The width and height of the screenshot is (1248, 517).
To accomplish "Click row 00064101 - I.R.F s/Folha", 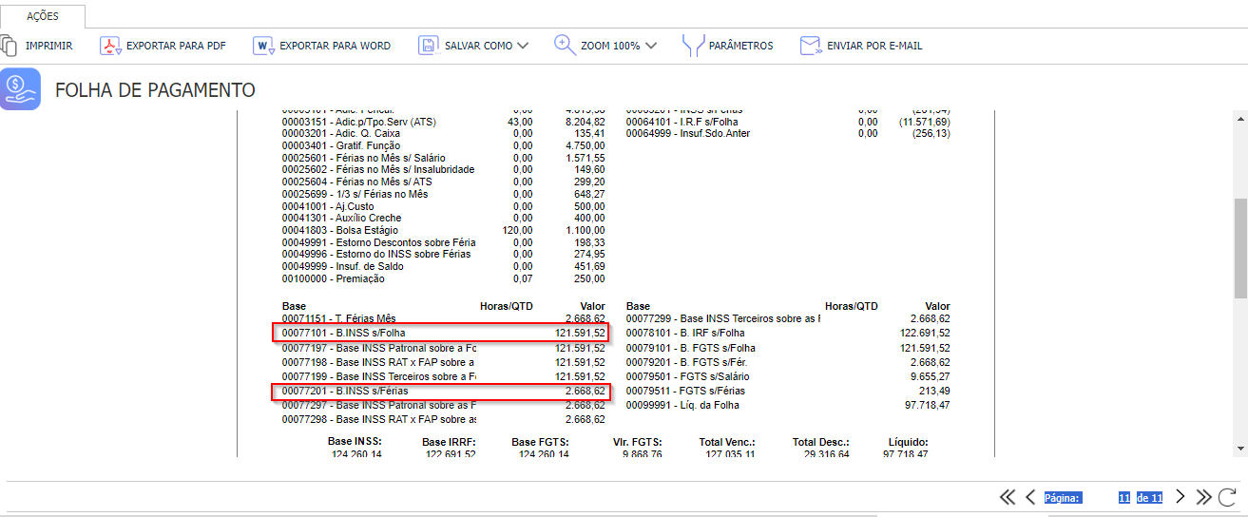I will point(788,122).
